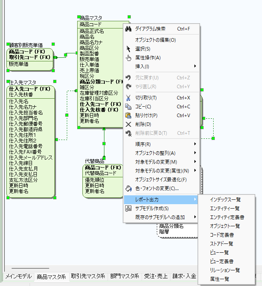Screen dimensions: 262x286
Task: Switch to 受注・売上 tab
Action: [x=156, y=276]
